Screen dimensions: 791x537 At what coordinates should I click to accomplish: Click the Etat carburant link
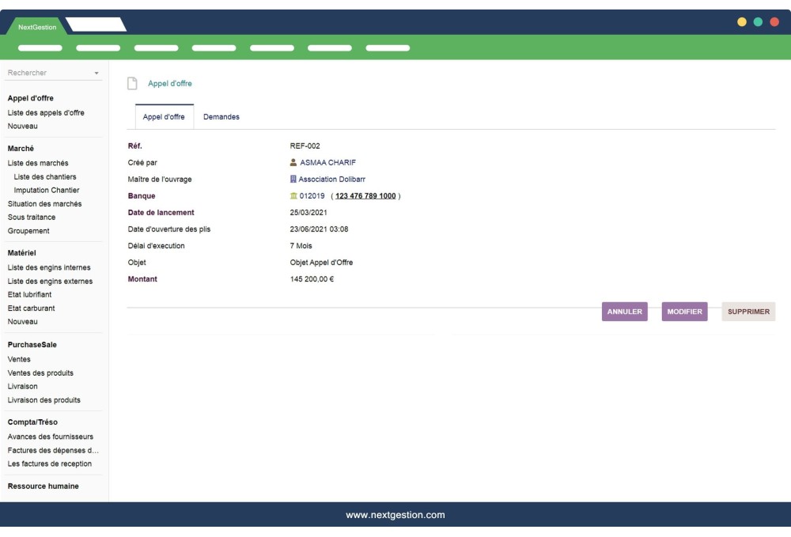tap(31, 308)
